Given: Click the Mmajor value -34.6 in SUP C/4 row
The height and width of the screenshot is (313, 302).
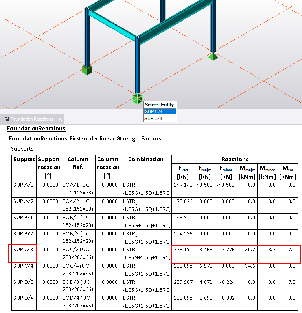Looking at the screenshot, I should (x=248, y=266).
